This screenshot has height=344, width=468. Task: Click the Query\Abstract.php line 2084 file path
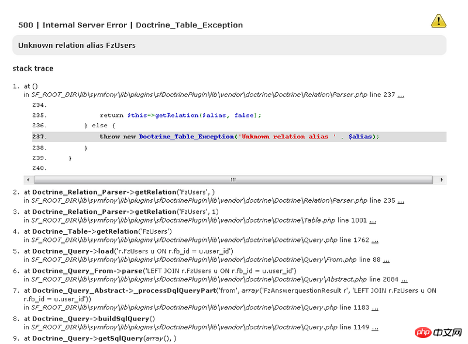(199, 279)
